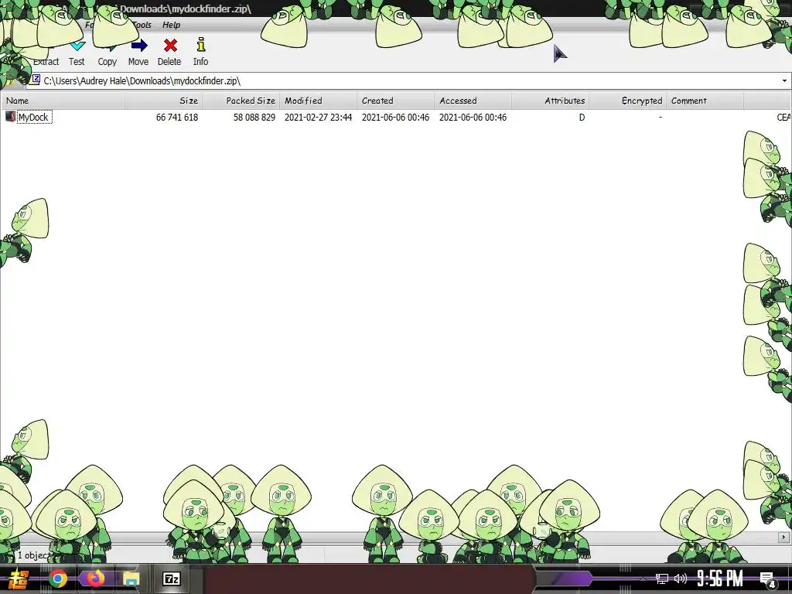Open the volume tray icon

(x=681, y=579)
